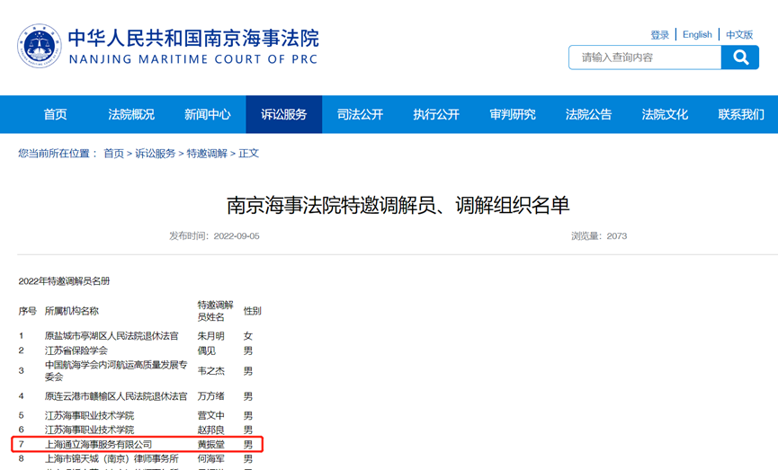778x470 pixels.
Task: Open the 法院公告 navigation menu
Action: (588, 114)
